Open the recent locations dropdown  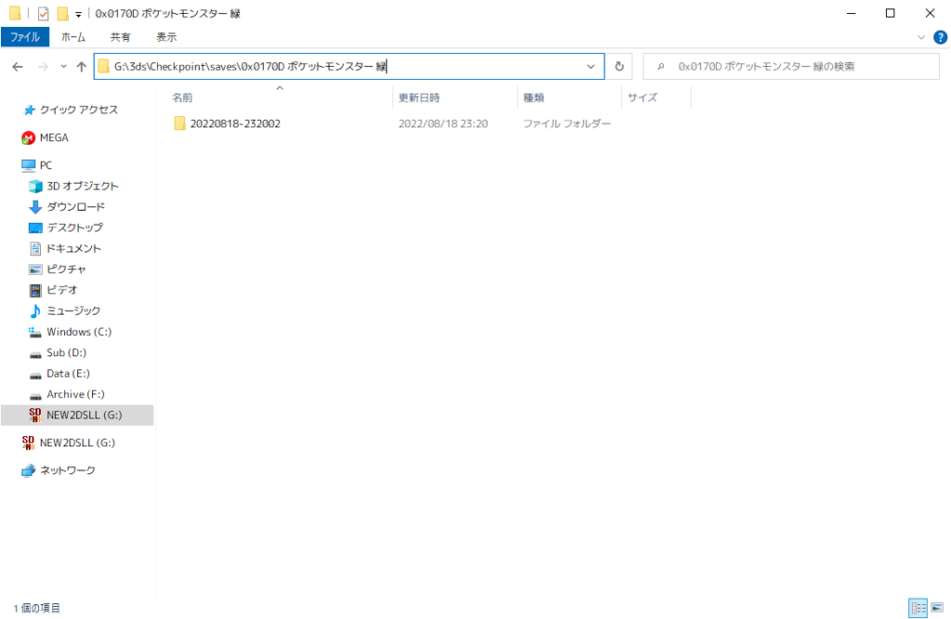(63, 67)
